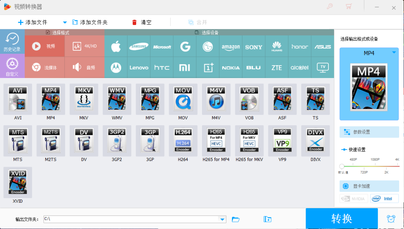Screen dimensions: 404x229
Task: Expand the MP4 output format dropdown
Action: (x=394, y=53)
